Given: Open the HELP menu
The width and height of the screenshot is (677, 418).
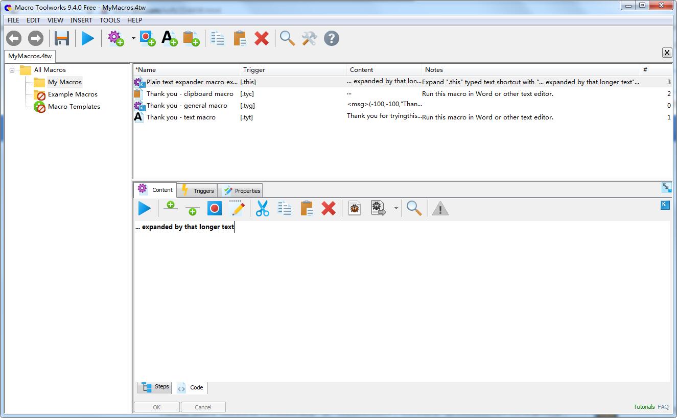Looking at the screenshot, I should (135, 20).
